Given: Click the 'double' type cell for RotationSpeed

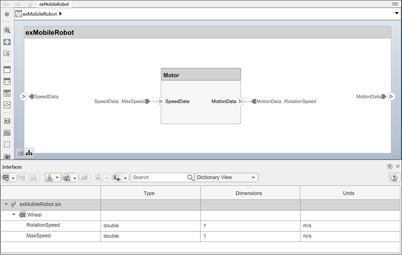Looking at the screenshot, I should (x=150, y=225).
